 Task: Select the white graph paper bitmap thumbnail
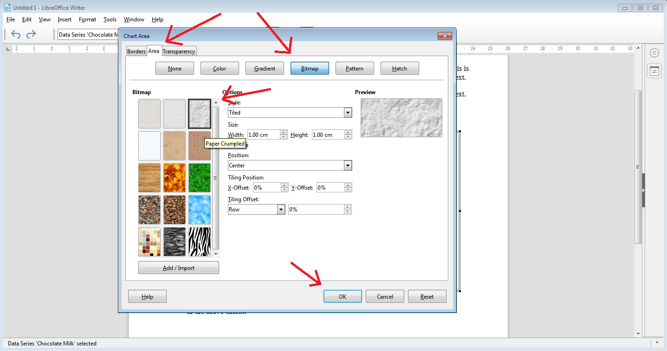click(x=149, y=146)
